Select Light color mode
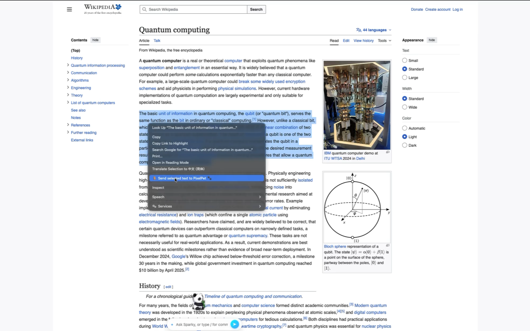 pyautogui.click(x=405, y=137)
